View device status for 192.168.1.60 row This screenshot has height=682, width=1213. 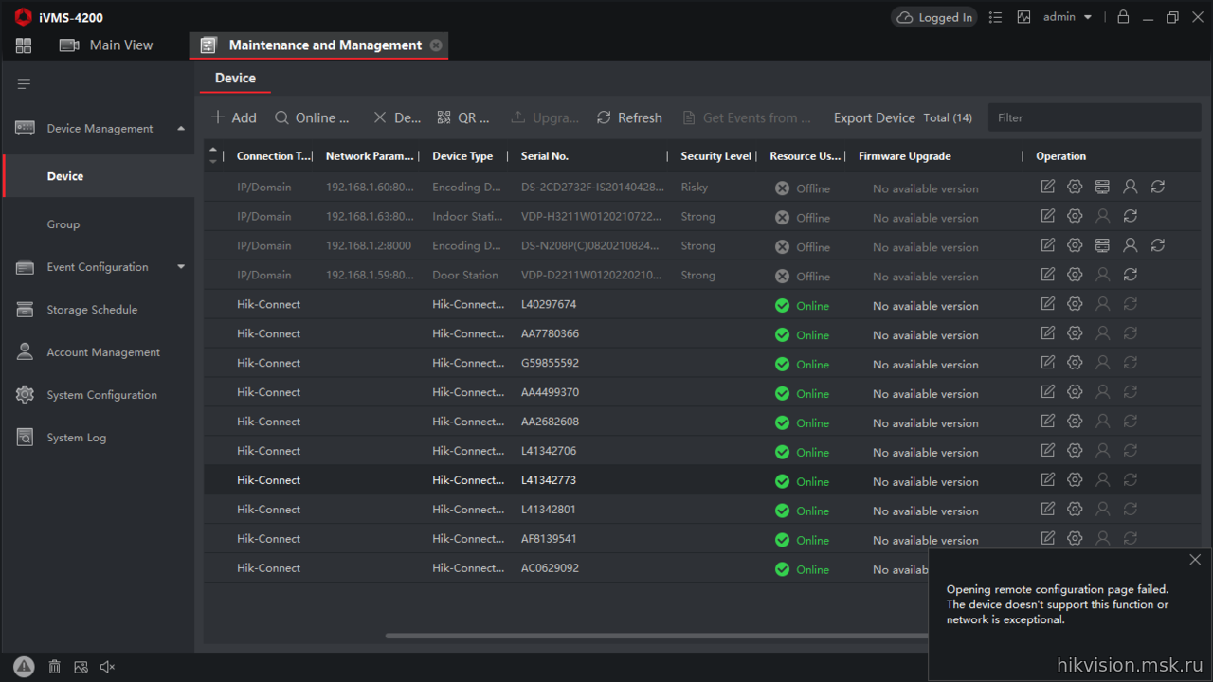pyautogui.click(x=1102, y=187)
